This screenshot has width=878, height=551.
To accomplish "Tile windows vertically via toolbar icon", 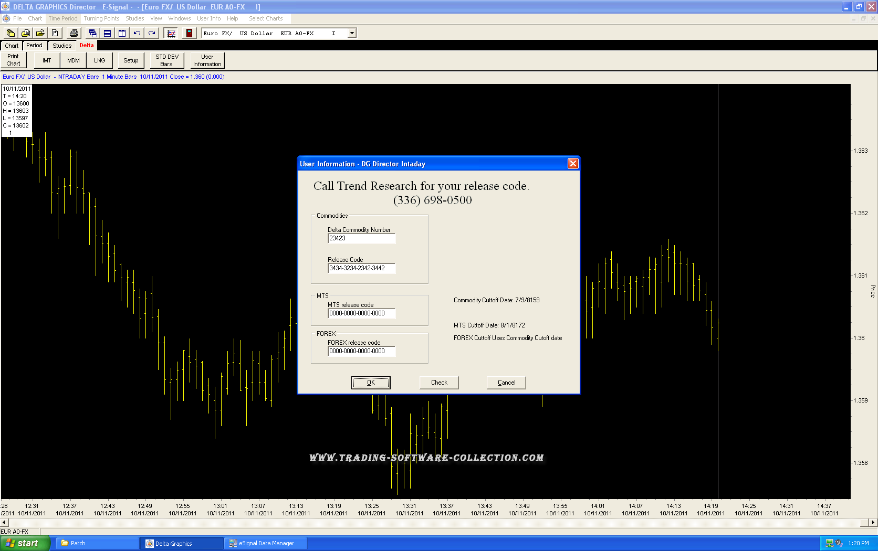I will (122, 33).
